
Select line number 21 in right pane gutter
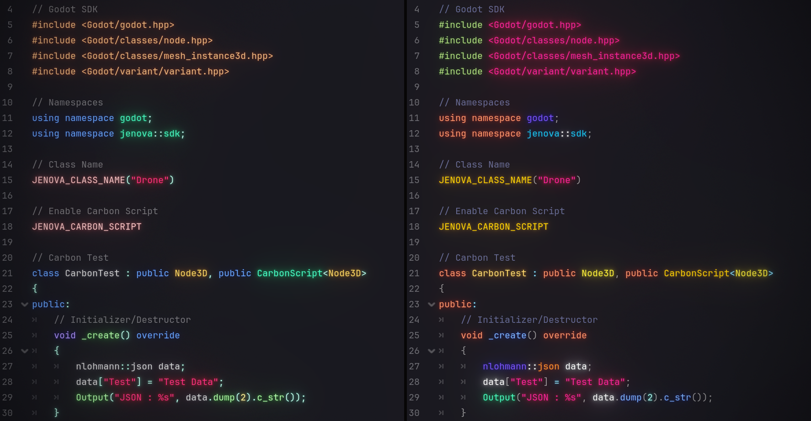(x=414, y=274)
